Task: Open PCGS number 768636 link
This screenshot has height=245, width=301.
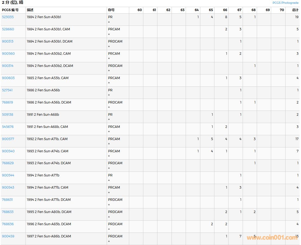Action: click(x=8, y=224)
